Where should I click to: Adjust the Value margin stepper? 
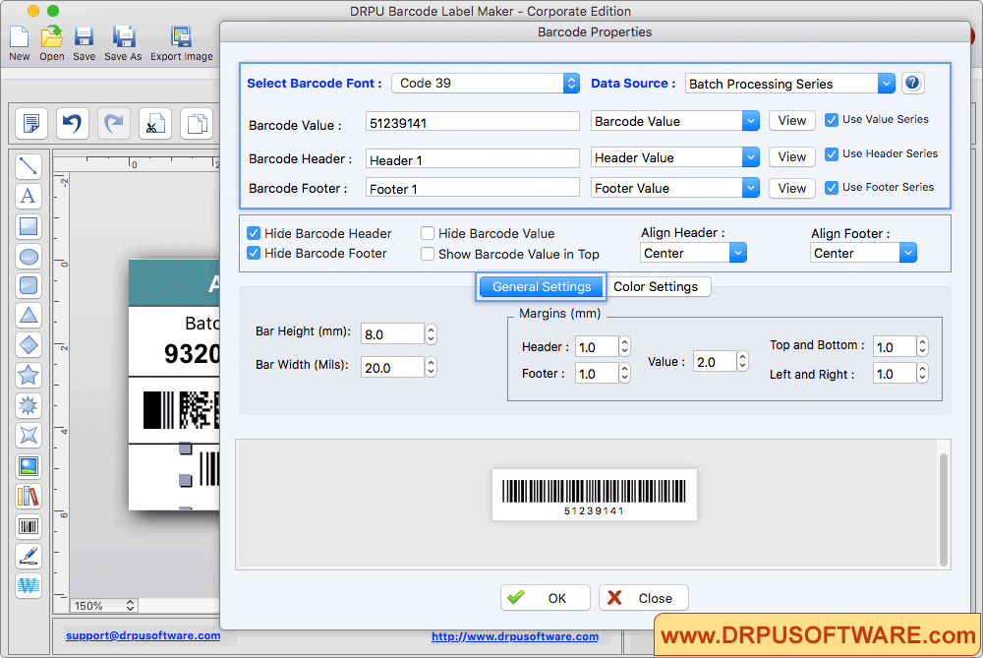(x=743, y=361)
